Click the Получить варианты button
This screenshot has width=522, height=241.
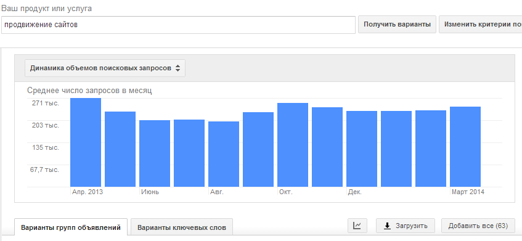coord(397,24)
